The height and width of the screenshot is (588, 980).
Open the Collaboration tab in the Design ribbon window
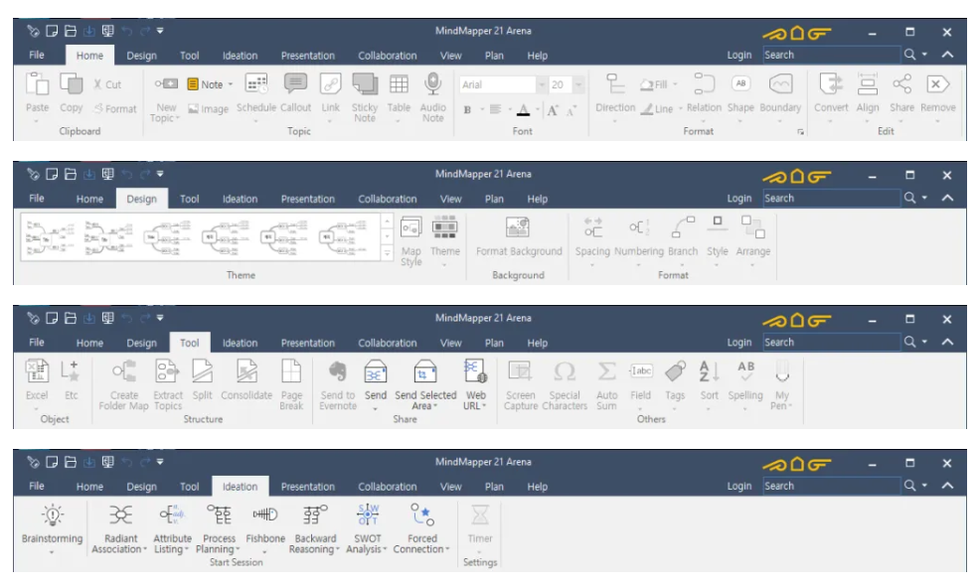387,200
